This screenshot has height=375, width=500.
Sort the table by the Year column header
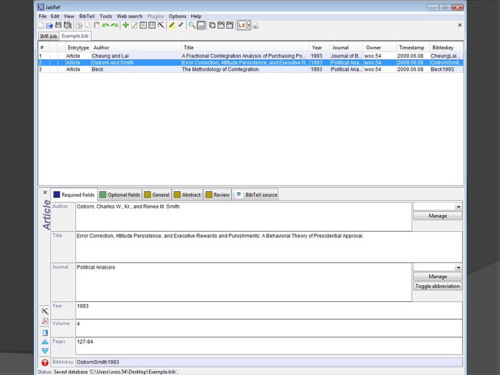[x=319, y=47]
